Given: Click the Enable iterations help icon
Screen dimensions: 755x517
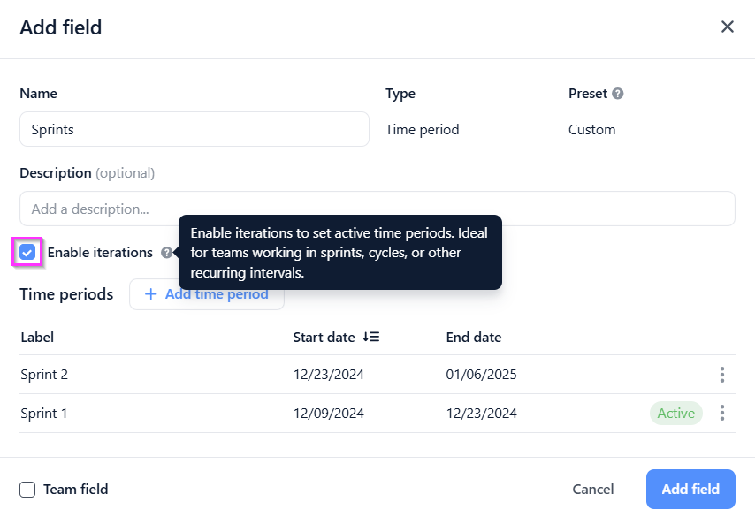Looking at the screenshot, I should [x=166, y=253].
